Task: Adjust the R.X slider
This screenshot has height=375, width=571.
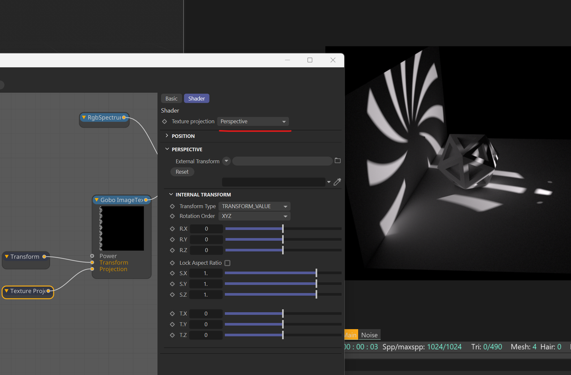Action: [x=283, y=229]
